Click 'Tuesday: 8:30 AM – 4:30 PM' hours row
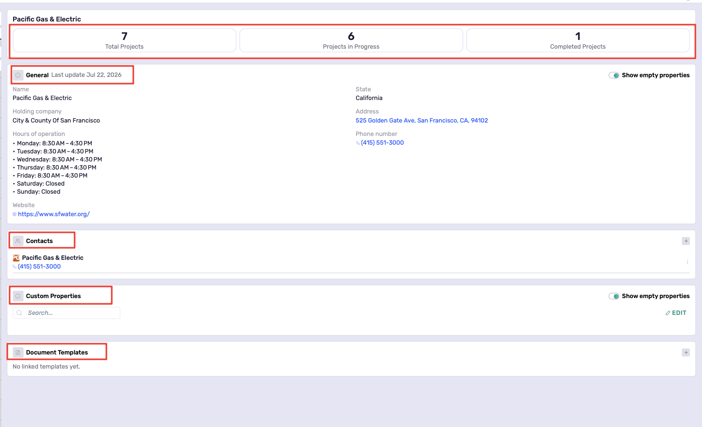Image resolution: width=702 pixels, height=427 pixels. (x=55, y=151)
